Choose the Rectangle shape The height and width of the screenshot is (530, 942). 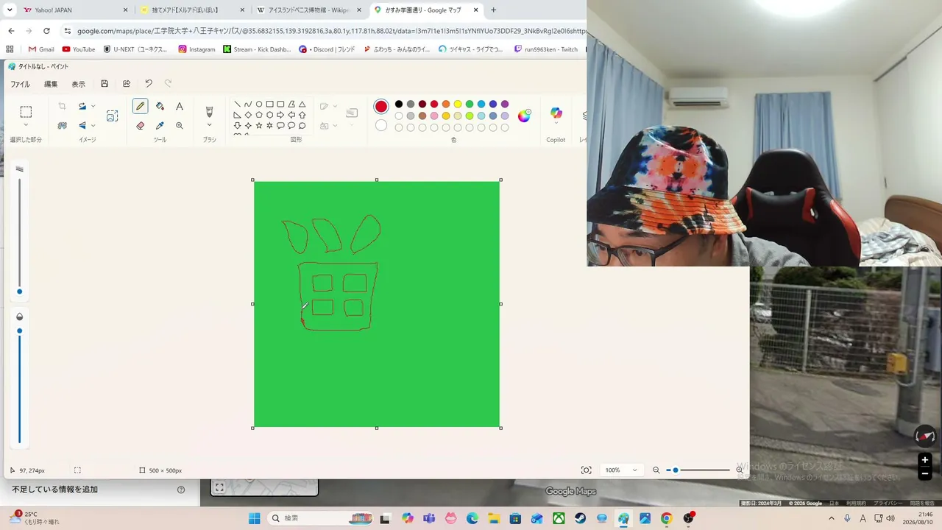[270, 105]
